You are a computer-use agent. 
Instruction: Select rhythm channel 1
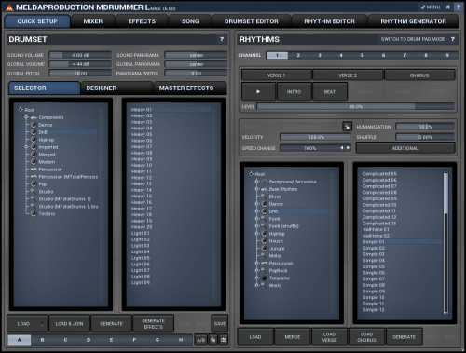pyautogui.click(x=277, y=55)
